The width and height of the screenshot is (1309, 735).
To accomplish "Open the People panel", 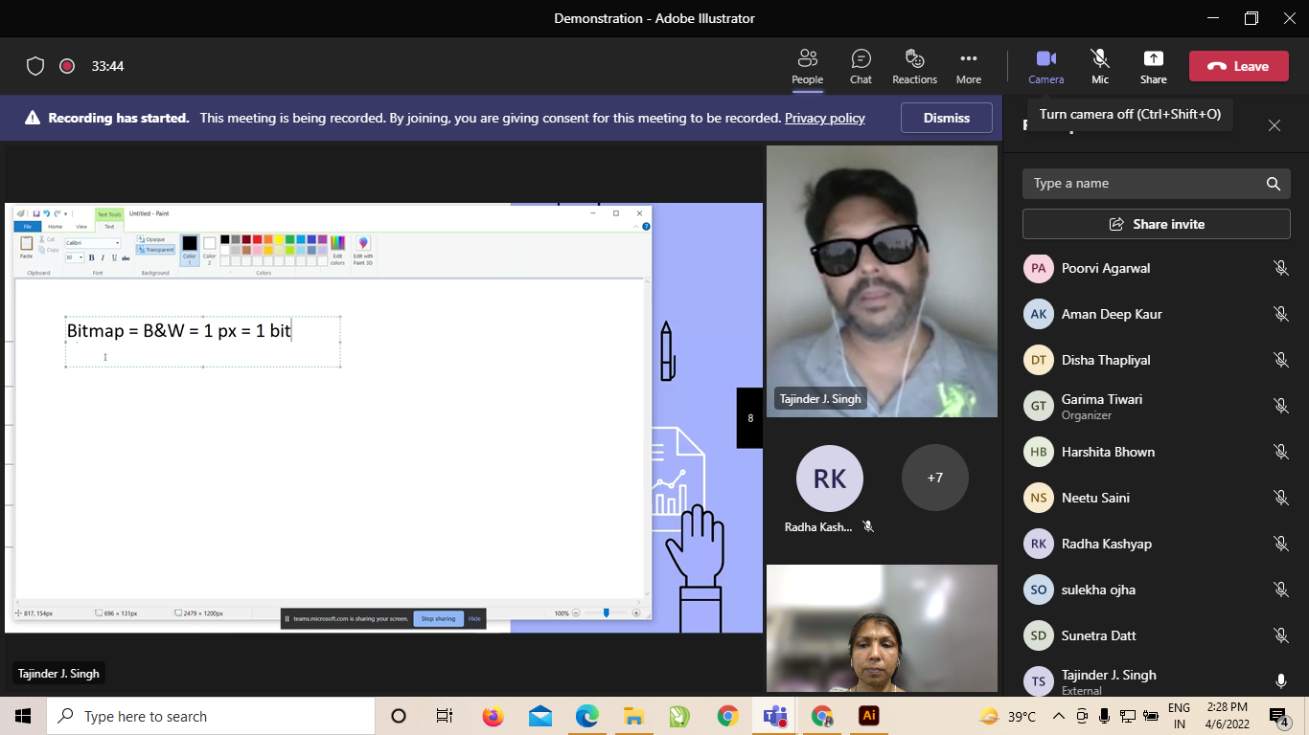I will (x=807, y=66).
